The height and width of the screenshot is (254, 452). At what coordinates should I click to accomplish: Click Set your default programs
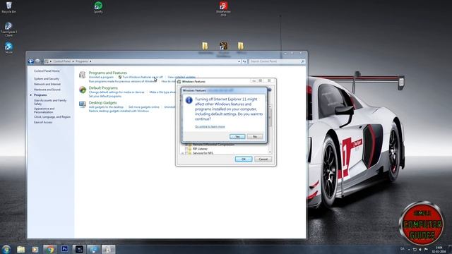105,96
